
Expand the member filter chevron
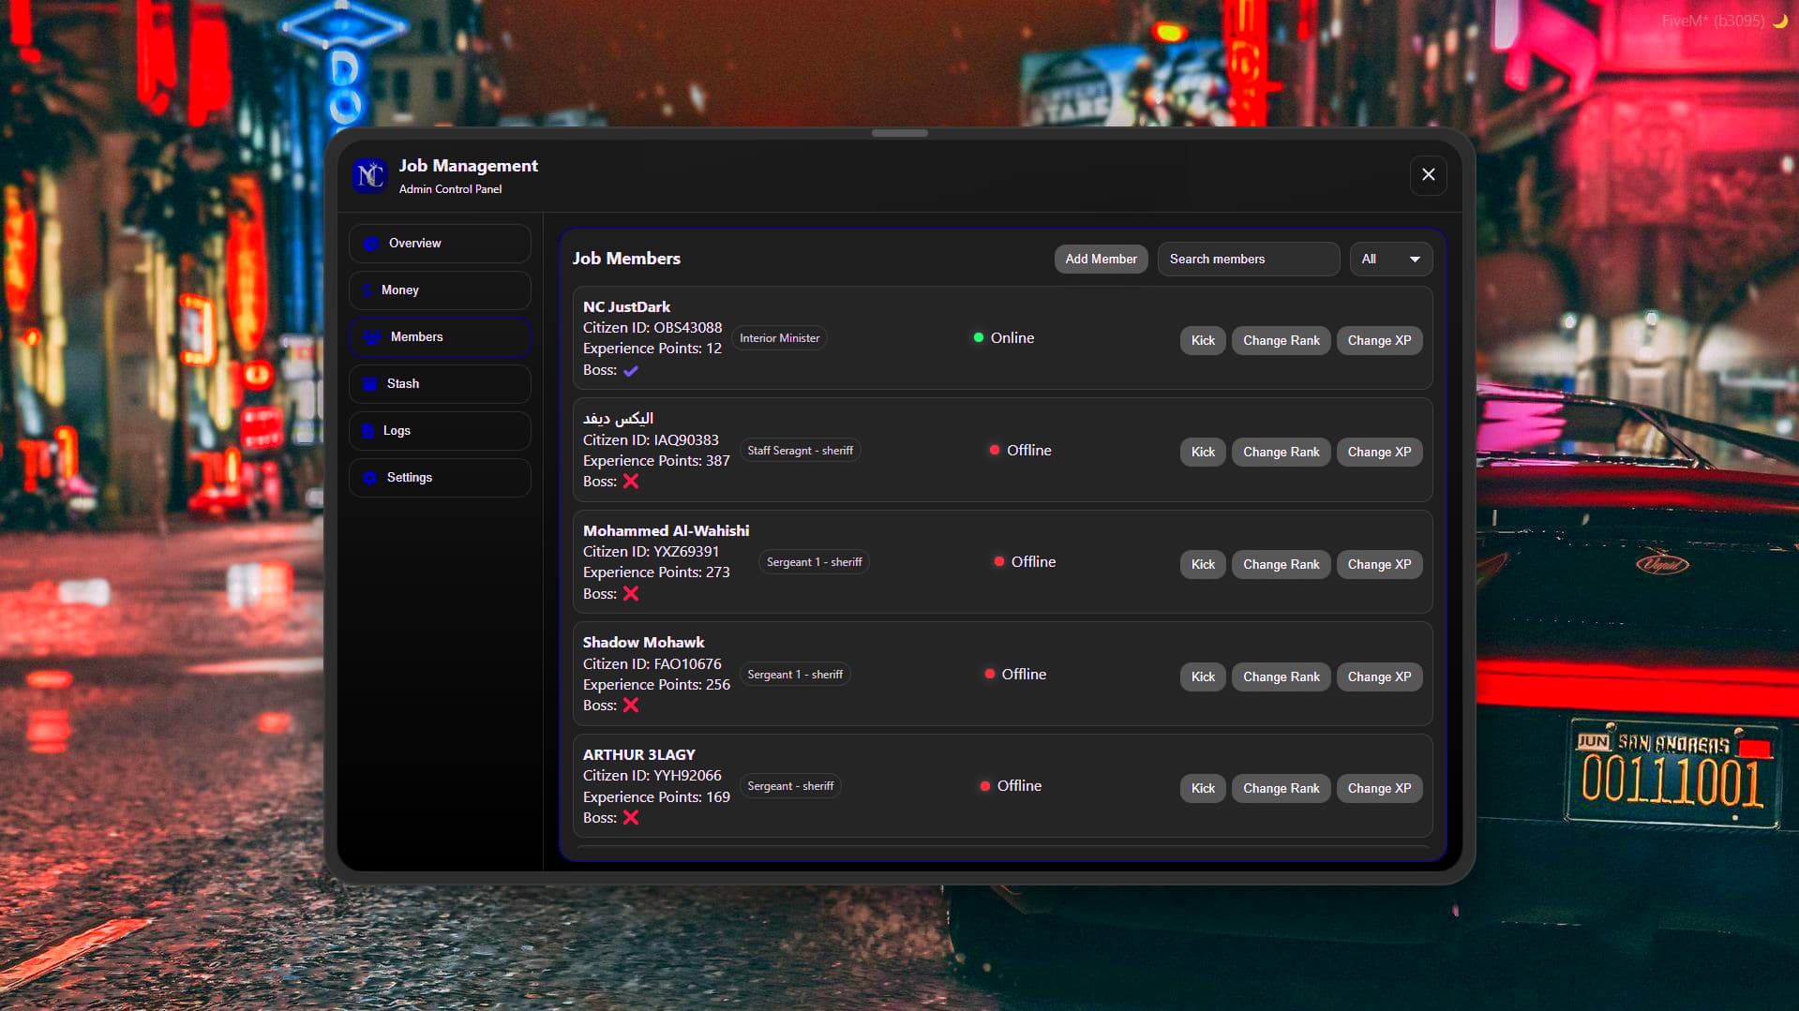(1415, 259)
